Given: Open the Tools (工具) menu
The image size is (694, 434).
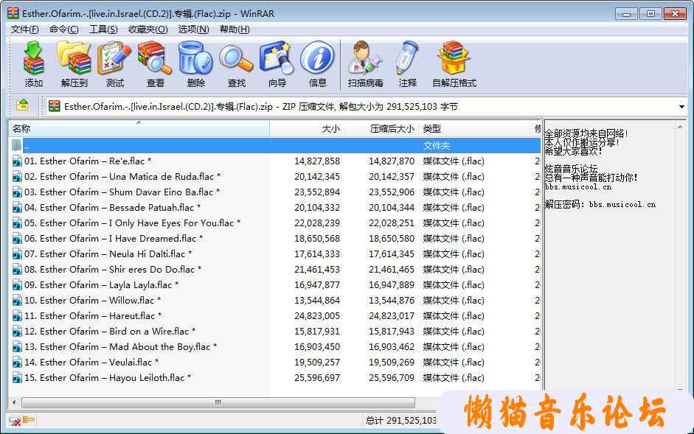Looking at the screenshot, I should coord(103,29).
